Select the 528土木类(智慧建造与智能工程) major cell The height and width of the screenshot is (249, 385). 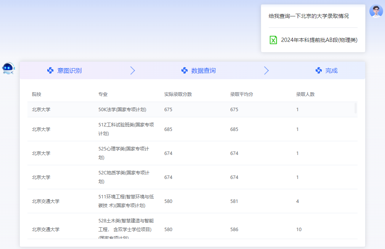126,229
